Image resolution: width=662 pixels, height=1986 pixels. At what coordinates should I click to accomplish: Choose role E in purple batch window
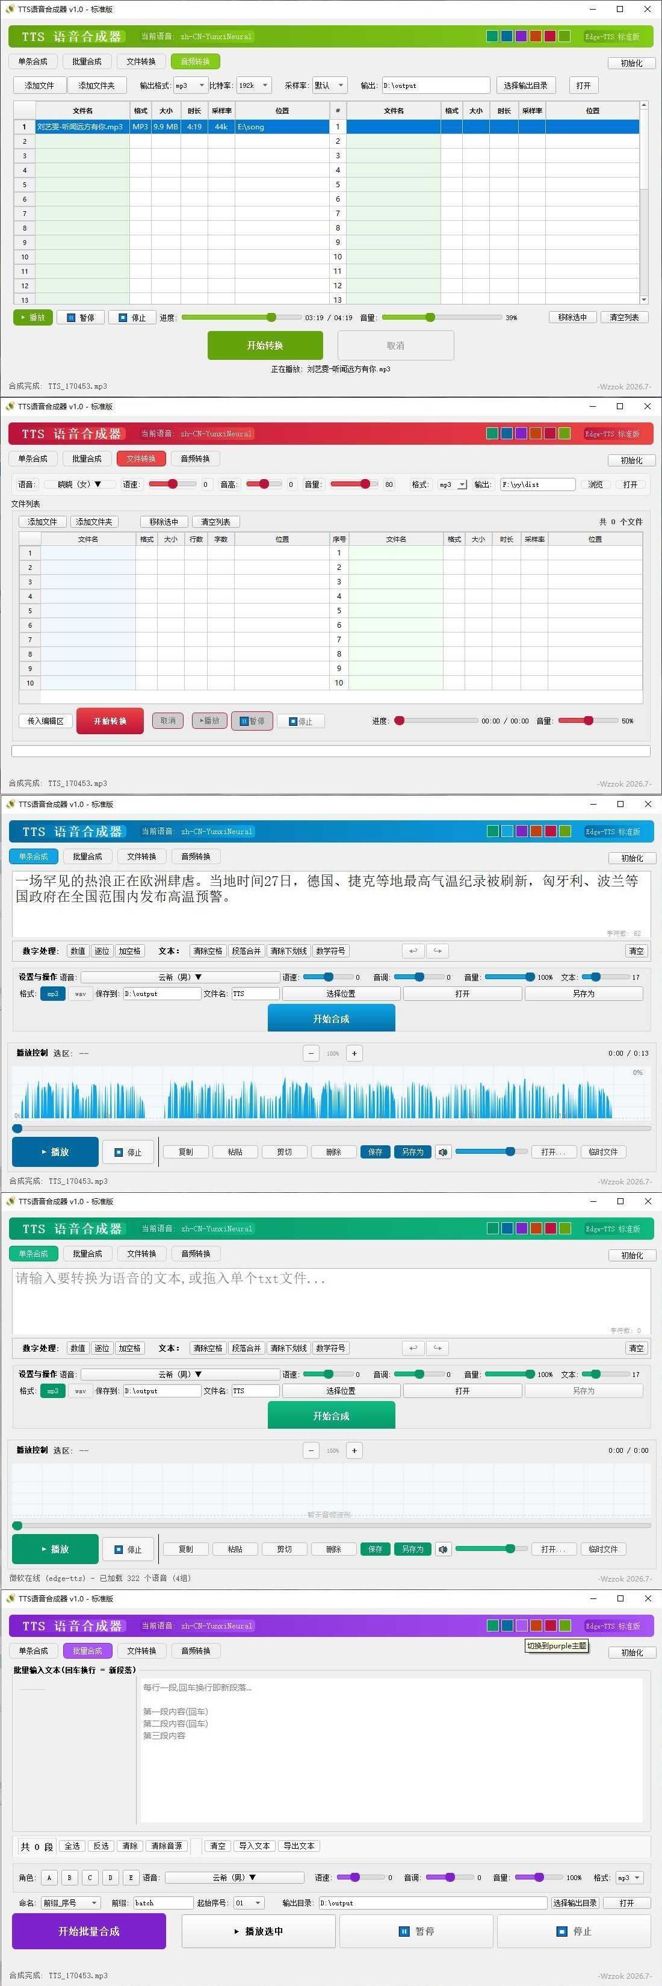click(x=130, y=1877)
